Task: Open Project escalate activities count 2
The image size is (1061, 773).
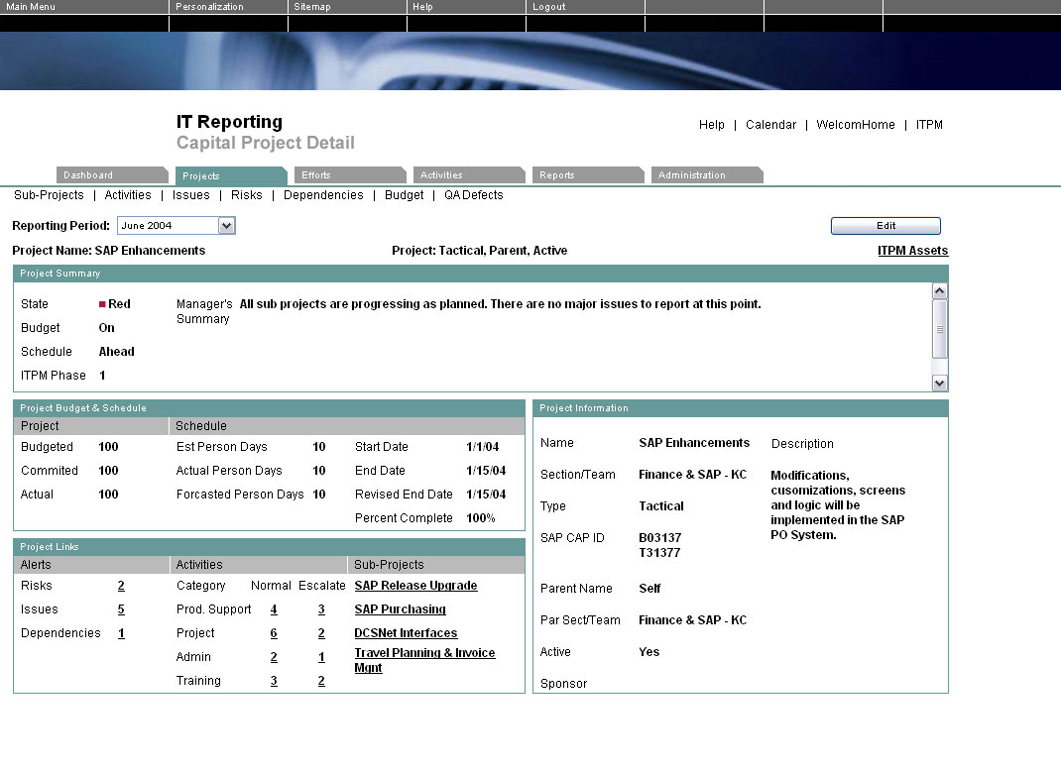Action: (x=321, y=633)
